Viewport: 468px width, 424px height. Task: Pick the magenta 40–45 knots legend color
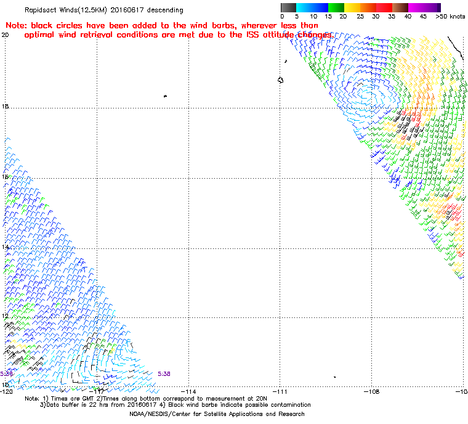point(416,7)
